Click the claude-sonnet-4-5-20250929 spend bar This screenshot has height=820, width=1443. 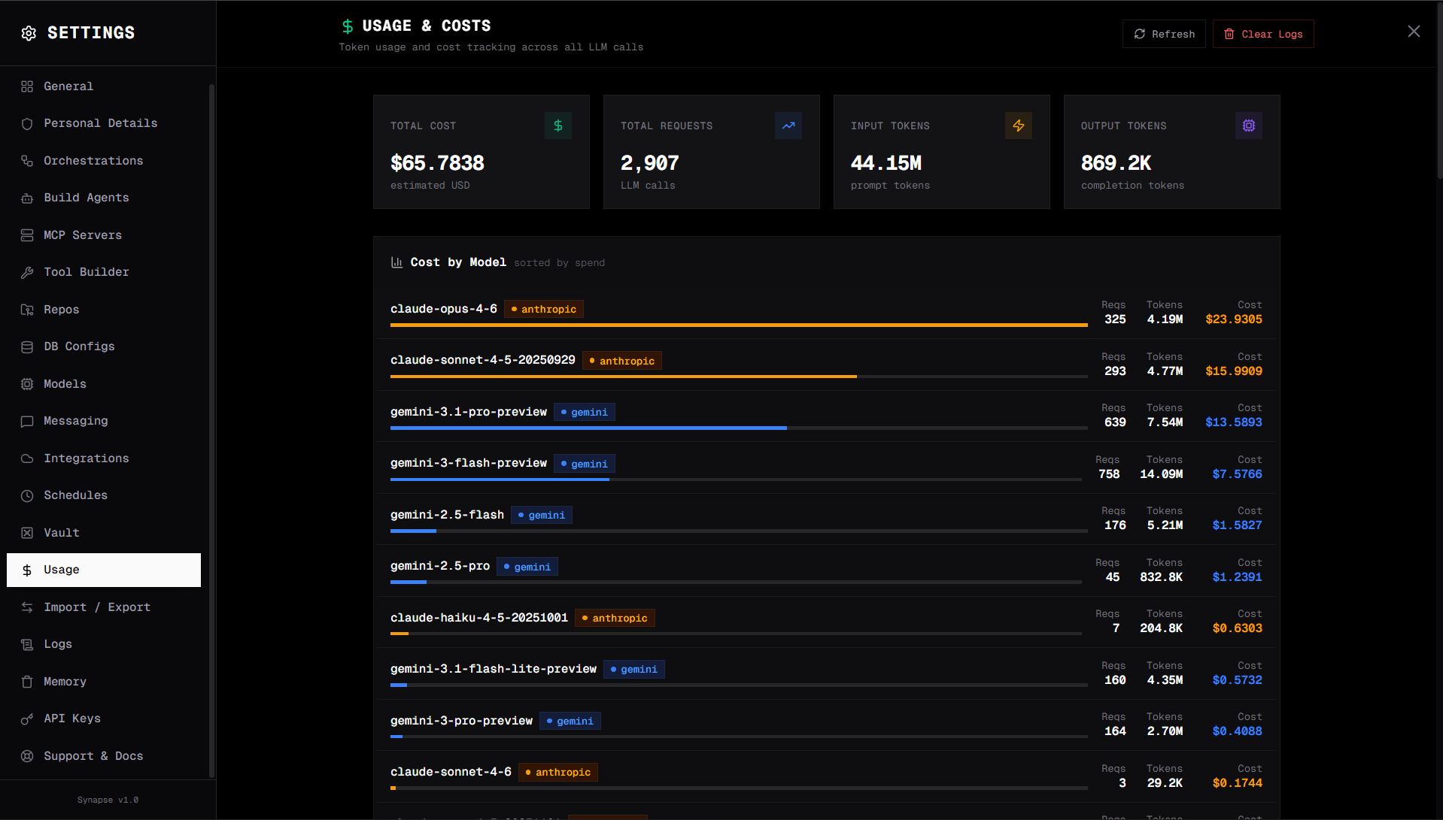pos(739,377)
